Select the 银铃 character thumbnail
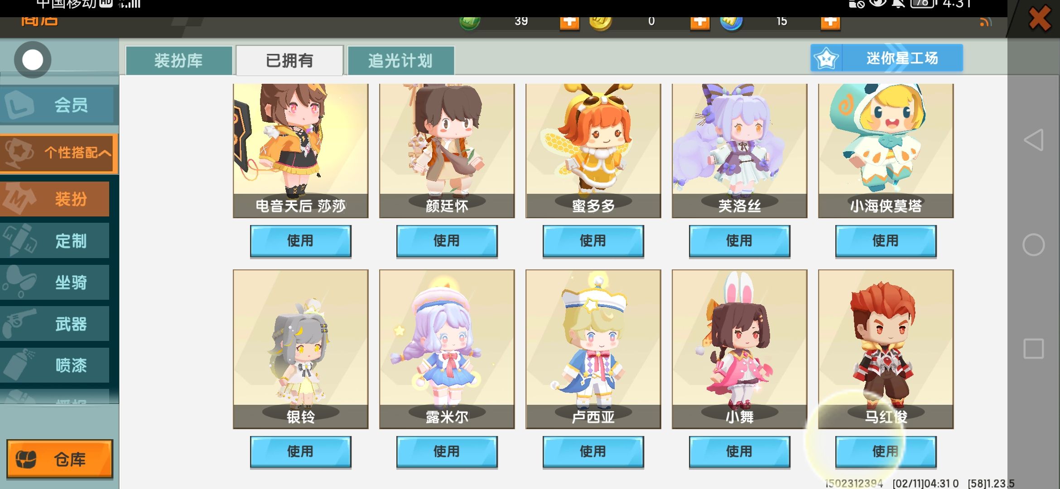The width and height of the screenshot is (1060, 489). 300,349
